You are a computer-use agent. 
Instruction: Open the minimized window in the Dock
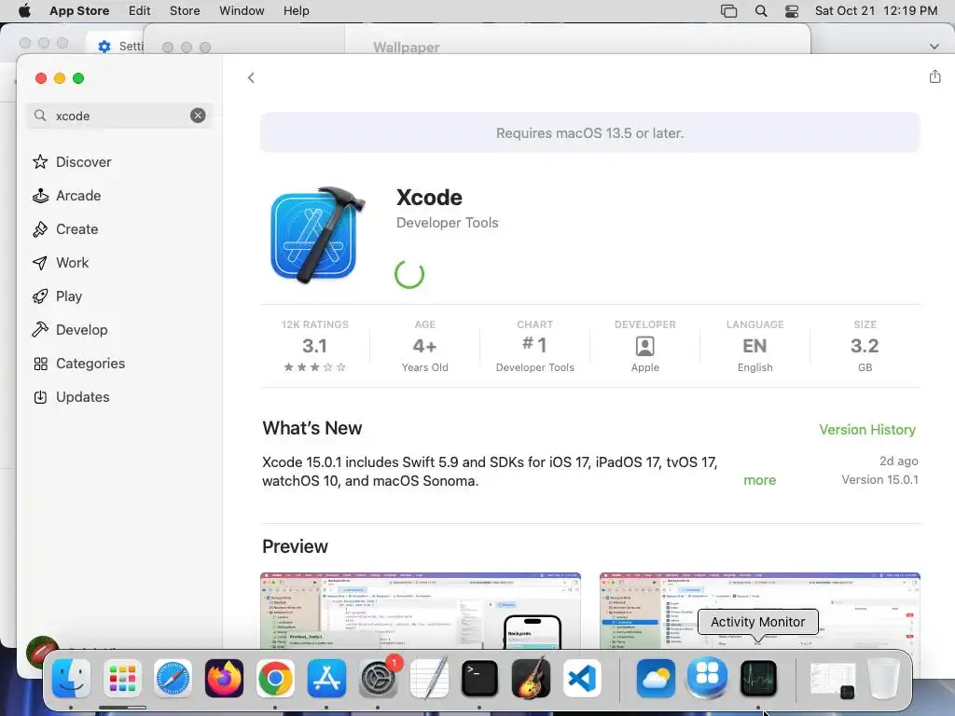point(833,680)
